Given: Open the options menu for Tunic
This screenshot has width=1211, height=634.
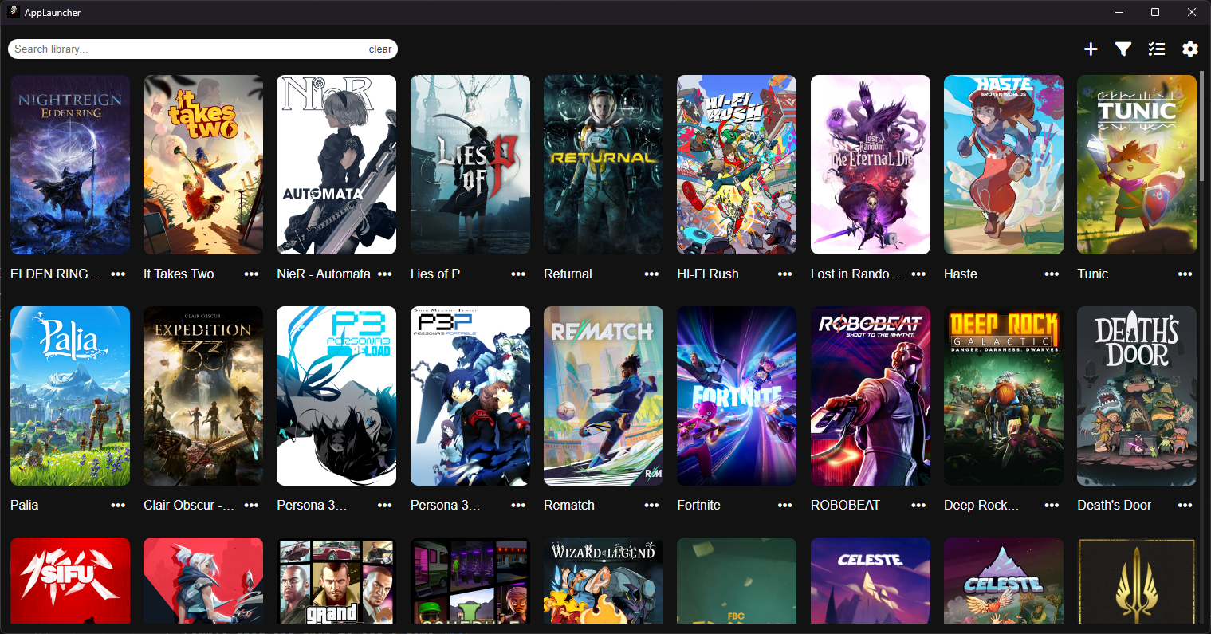Looking at the screenshot, I should pyautogui.click(x=1185, y=274).
